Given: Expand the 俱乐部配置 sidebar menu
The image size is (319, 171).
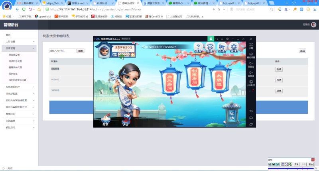Looking at the screenshot, I should pos(19,93).
